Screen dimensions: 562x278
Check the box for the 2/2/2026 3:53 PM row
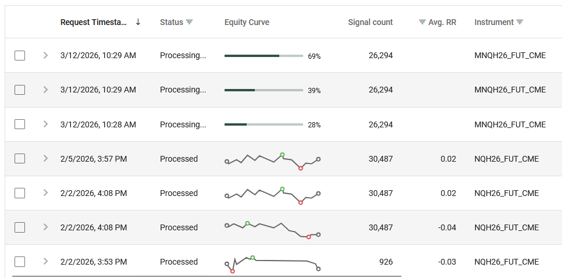pos(20,262)
